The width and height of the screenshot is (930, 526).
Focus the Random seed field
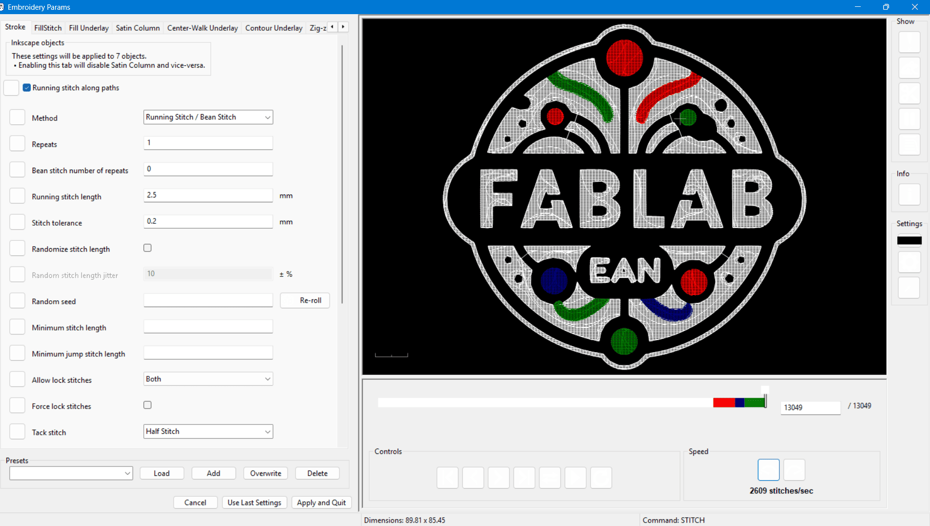pos(208,300)
